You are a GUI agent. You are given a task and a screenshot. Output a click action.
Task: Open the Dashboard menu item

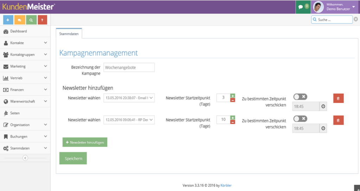25,31
